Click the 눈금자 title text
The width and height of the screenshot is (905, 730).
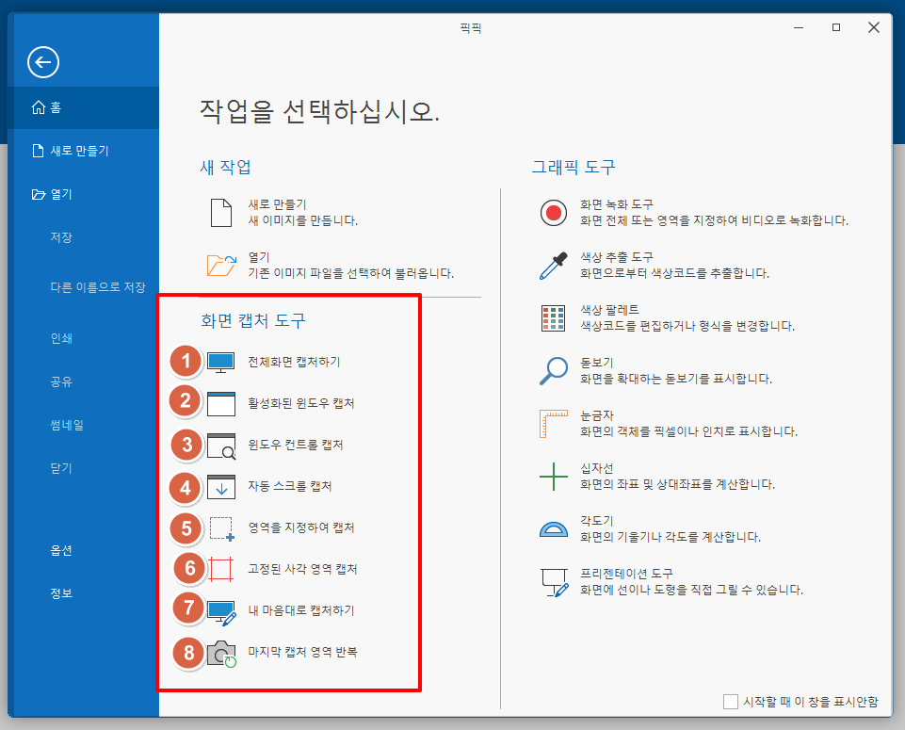[x=597, y=415]
